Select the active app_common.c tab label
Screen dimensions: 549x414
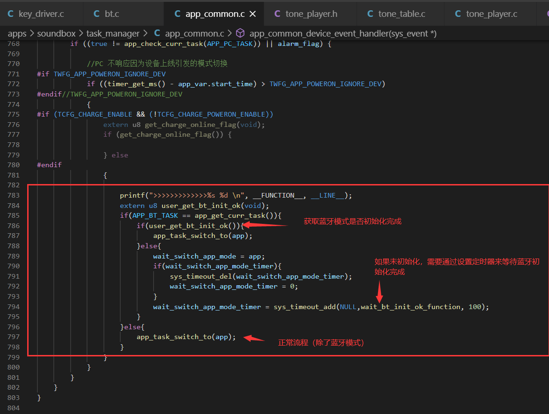click(x=215, y=14)
